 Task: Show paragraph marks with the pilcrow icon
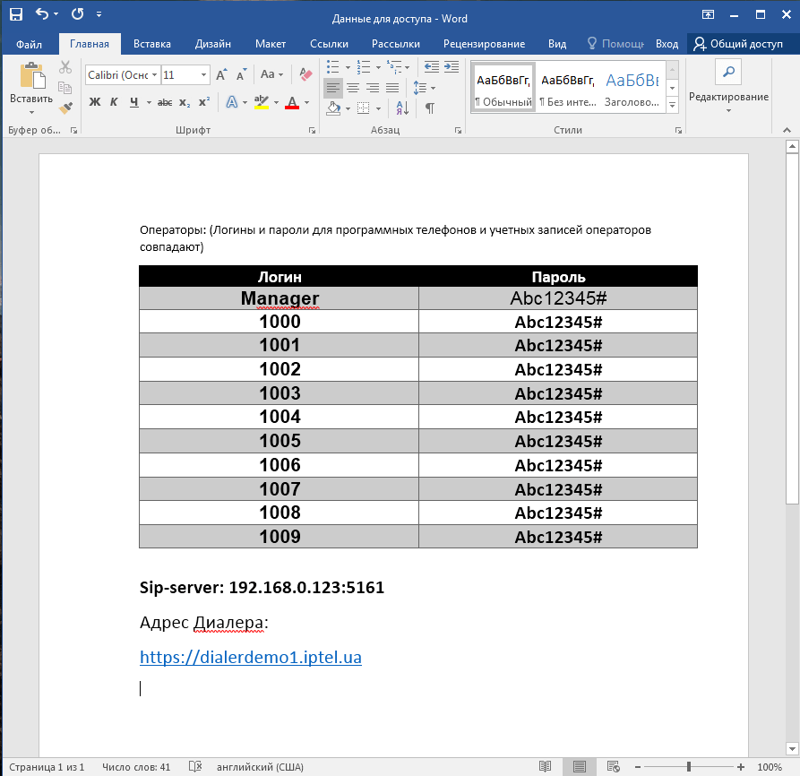coord(430,108)
